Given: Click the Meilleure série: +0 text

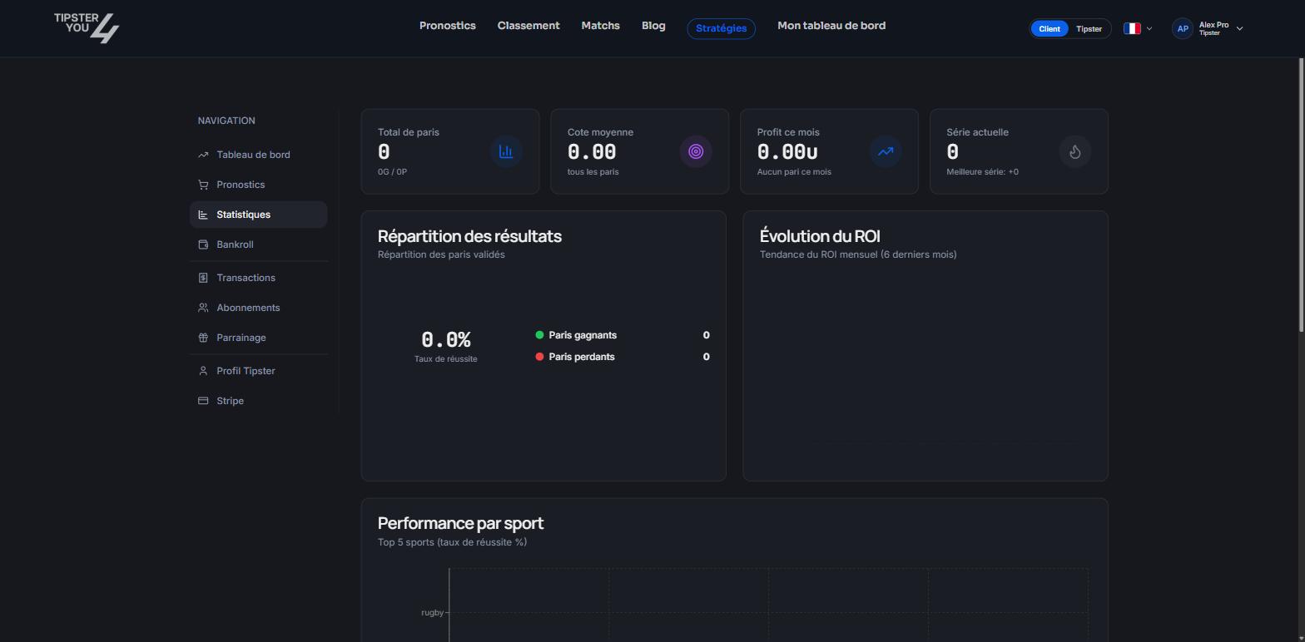Looking at the screenshot, I should (x=982, y=172).
